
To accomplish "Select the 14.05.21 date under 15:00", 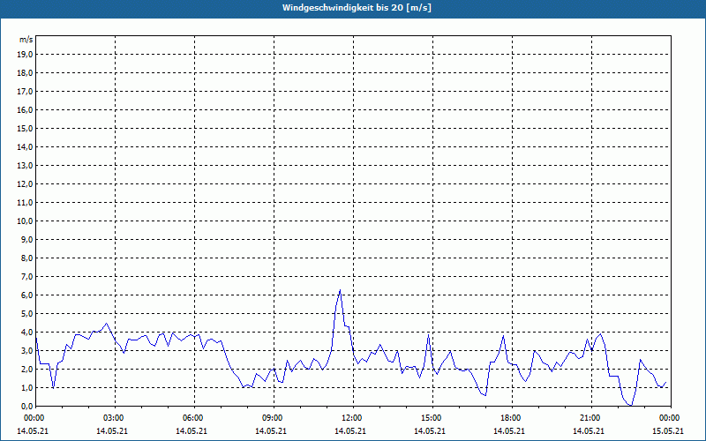I will coord(430,430).
